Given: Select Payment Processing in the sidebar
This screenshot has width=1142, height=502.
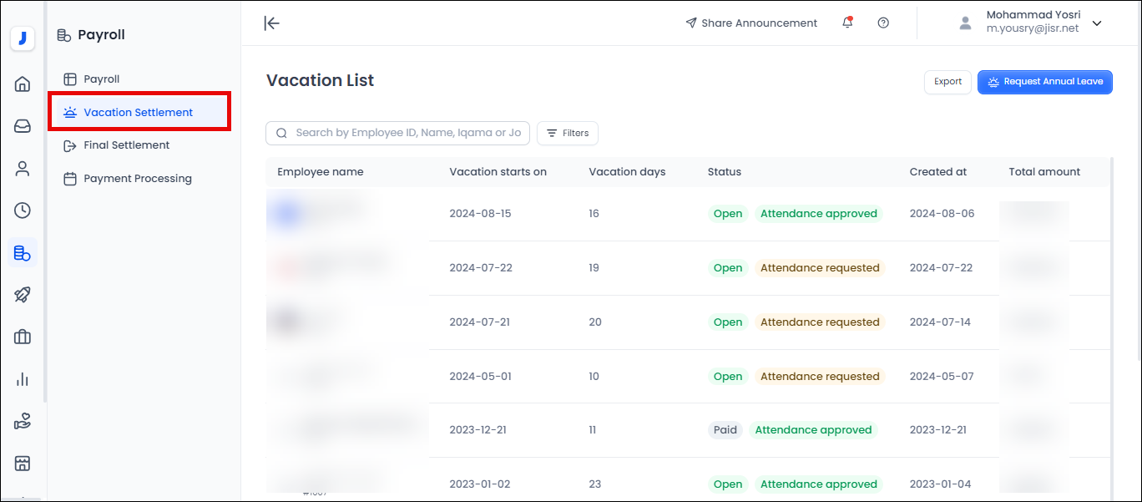Looking at the screenshot, I should coord(137,179).
